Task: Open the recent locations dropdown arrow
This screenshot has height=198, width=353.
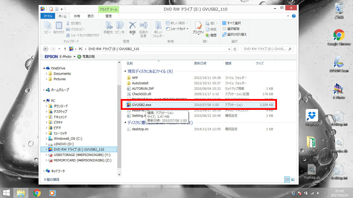Action: coord(59,49)
